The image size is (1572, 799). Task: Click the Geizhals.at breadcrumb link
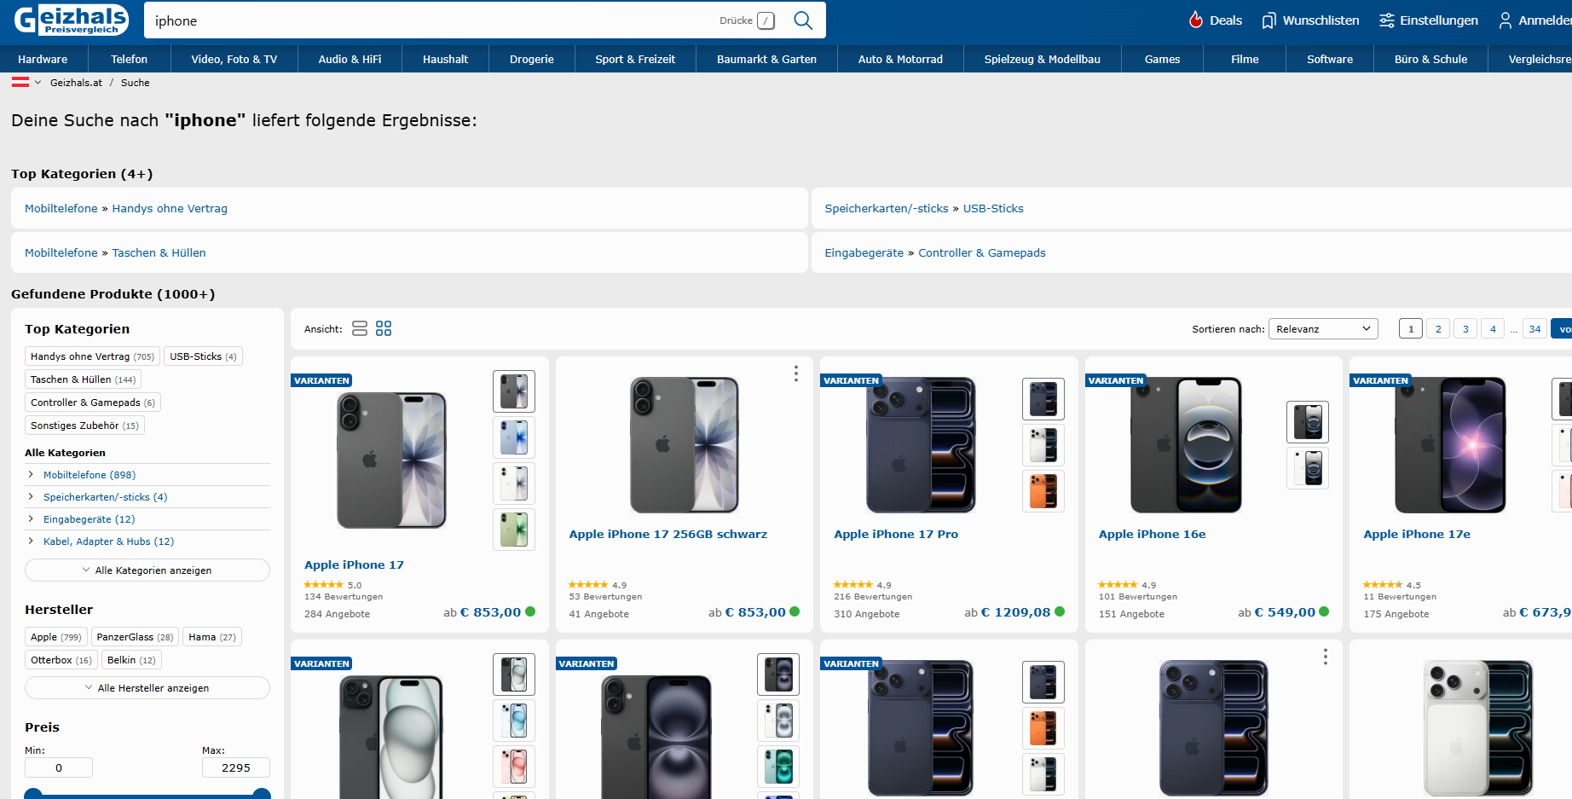(76, 83)
